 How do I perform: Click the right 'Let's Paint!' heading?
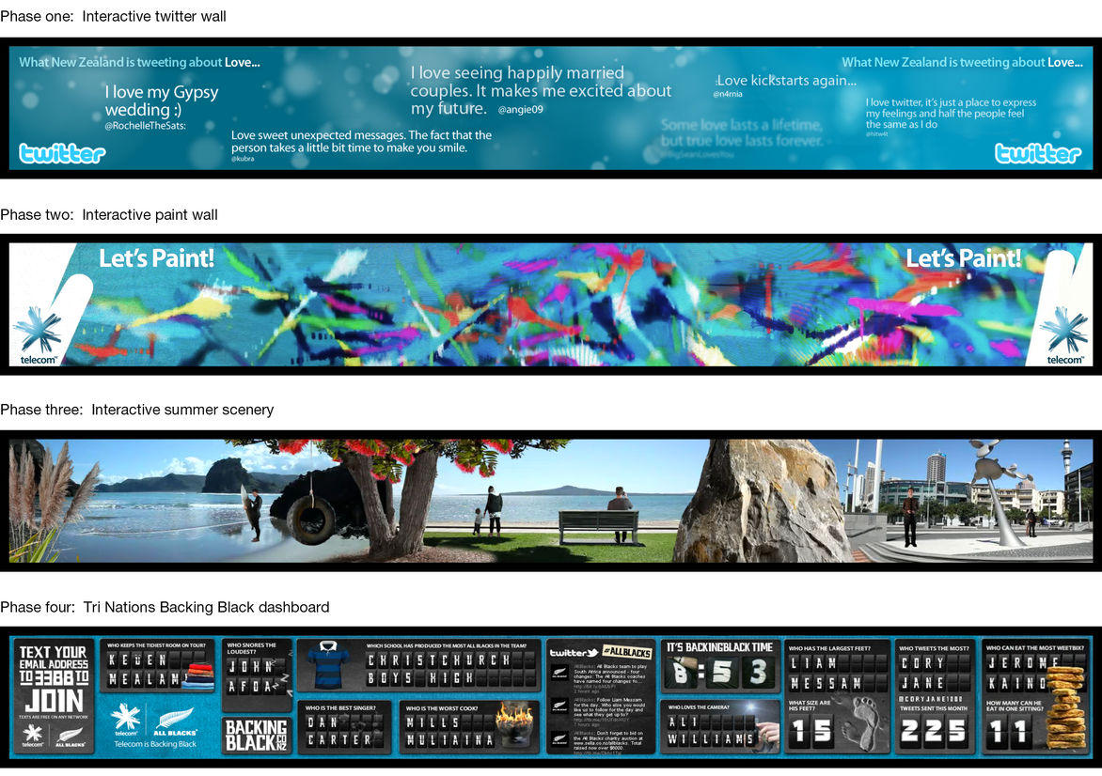(x=963, y=258)
